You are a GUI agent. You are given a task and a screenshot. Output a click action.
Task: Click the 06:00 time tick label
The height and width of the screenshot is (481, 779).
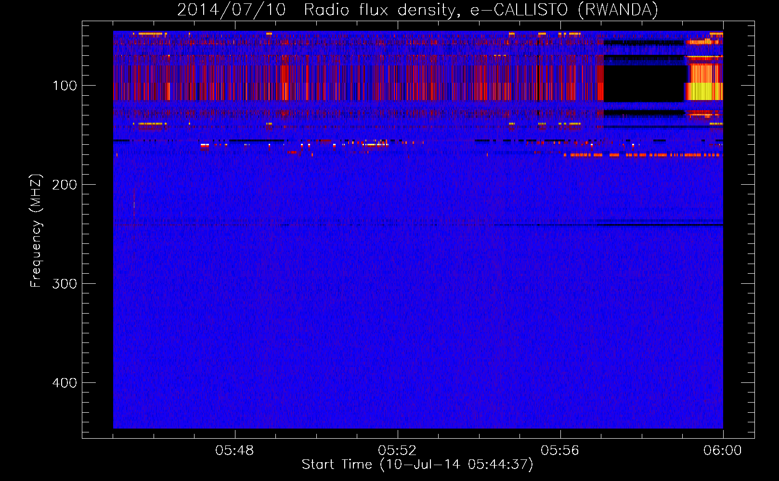point(723,451)
